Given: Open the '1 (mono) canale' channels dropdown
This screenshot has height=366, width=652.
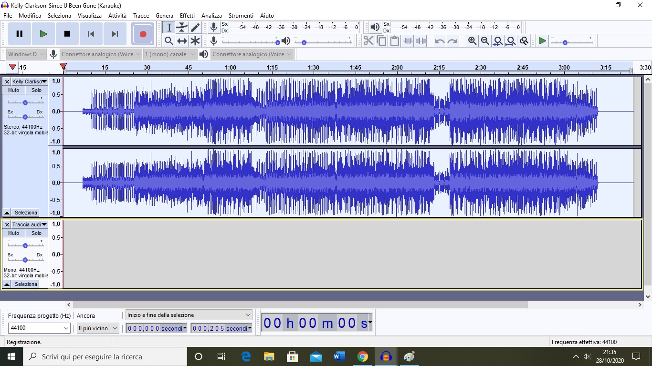Looking at the screenshot, I should [170, 54].
